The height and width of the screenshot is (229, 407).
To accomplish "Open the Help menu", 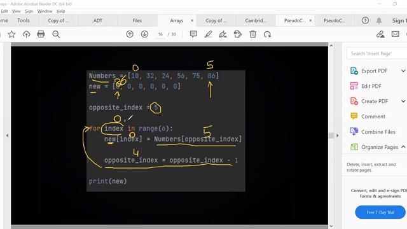I will (61, 11).
